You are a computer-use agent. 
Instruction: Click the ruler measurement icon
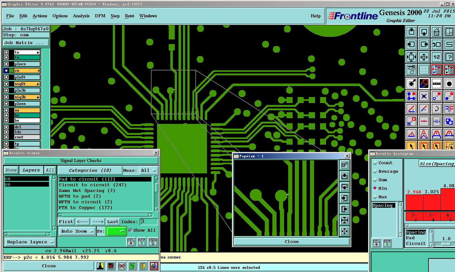(437, 84)
